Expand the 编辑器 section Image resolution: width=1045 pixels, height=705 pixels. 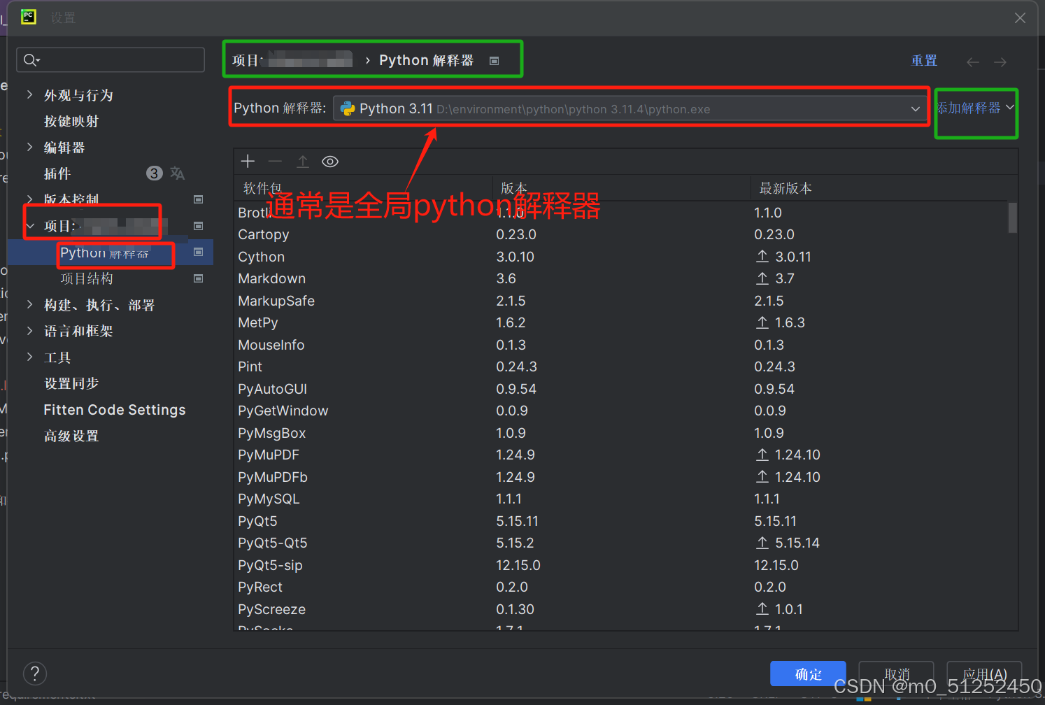tap(29, 147)
